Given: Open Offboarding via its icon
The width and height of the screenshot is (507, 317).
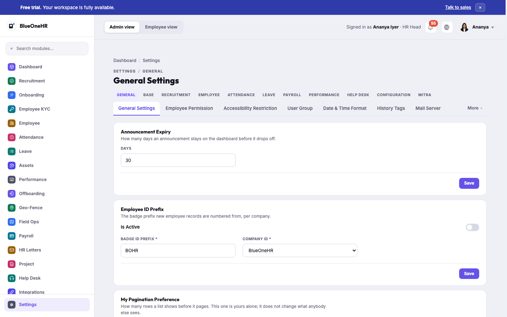Looking at the screenshot, I should click(12, 194).
